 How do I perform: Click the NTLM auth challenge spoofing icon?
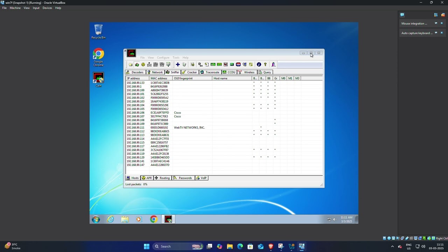(x=149, y=64)
